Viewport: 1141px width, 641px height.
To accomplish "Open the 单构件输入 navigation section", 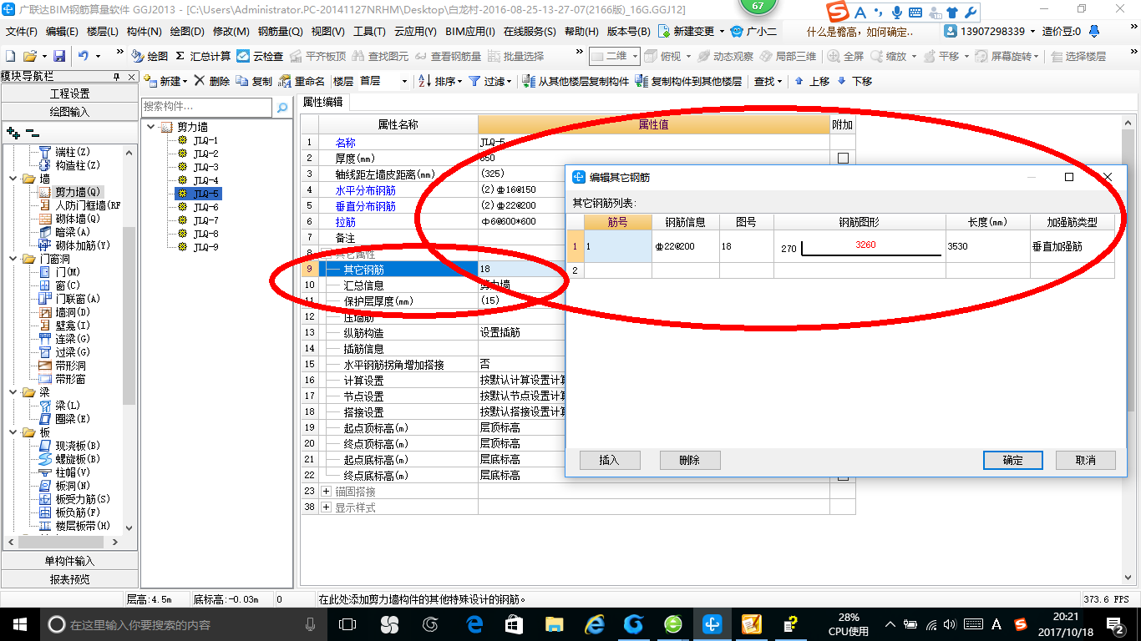I will click(x=70, y=561).
